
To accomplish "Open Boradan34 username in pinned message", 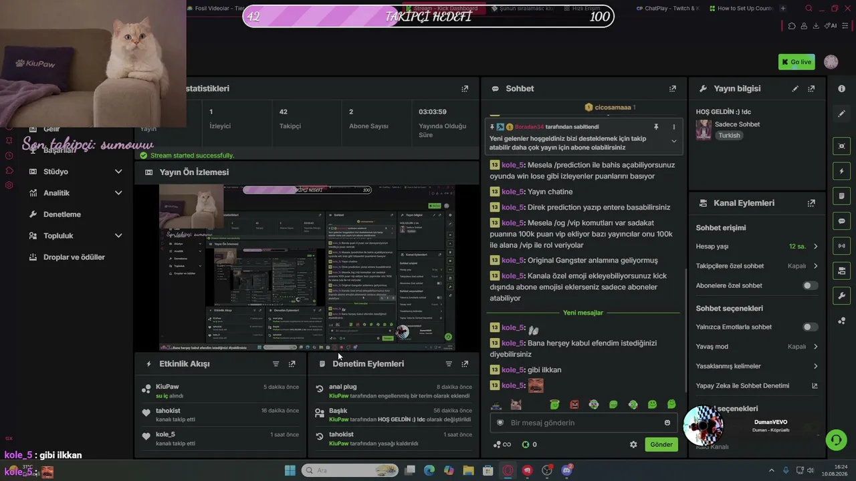I will click(x=529, y=127).
